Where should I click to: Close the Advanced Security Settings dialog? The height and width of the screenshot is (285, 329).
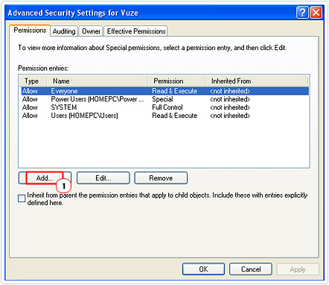tap(316, 13)
